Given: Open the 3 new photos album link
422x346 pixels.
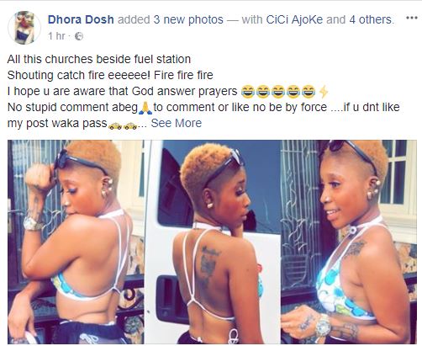Looking at the screenshot, I should [188, 19].
